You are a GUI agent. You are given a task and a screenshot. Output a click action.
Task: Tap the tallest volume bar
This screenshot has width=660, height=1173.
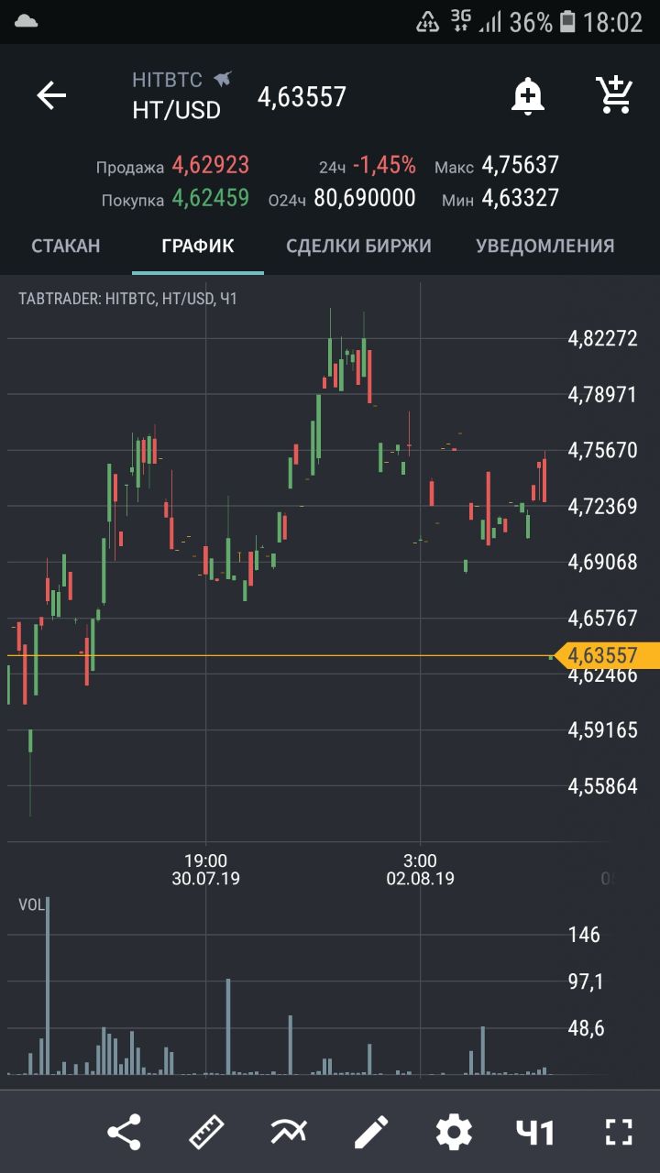tap(48, 985)
